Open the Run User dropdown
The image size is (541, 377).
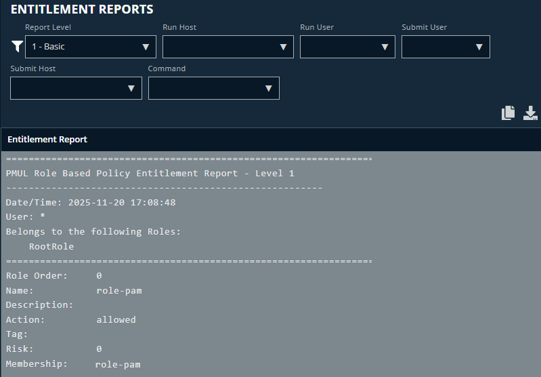pos(347,47)
